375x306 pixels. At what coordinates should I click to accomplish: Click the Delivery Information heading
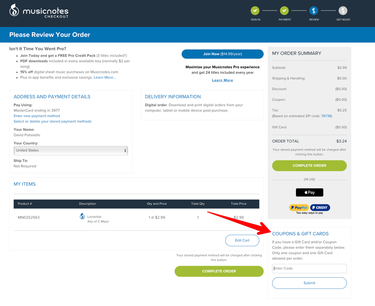point(173,97)
